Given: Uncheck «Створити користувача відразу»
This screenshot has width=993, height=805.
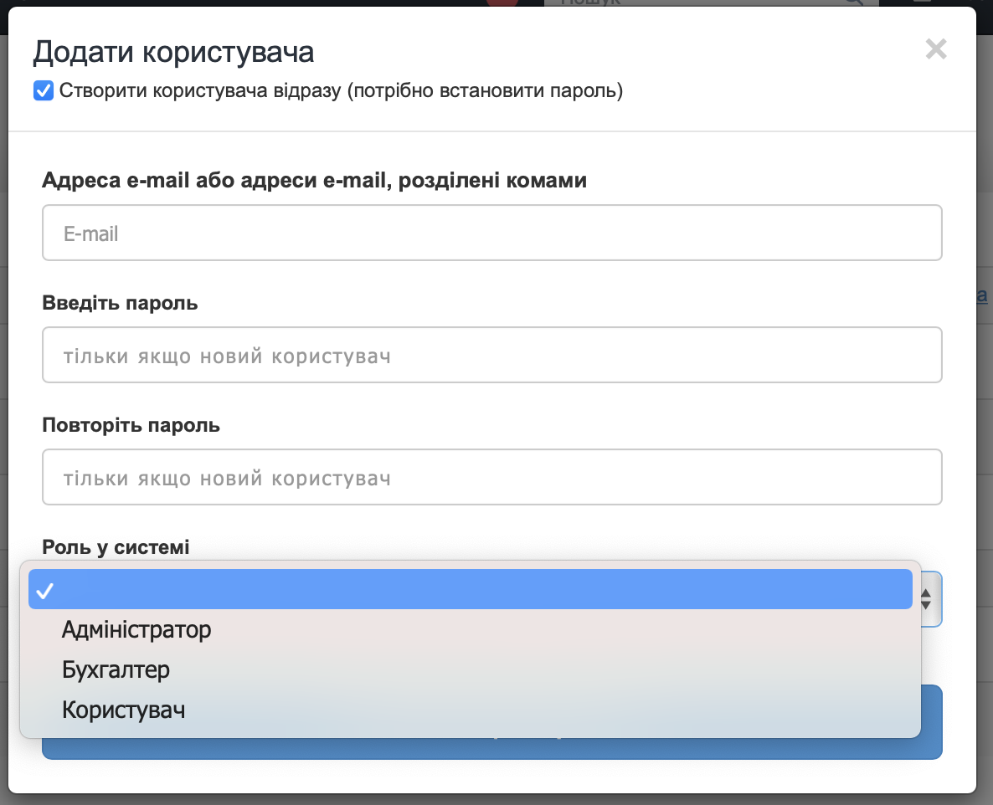Looking at the screenshot, I should pos(44,90).
